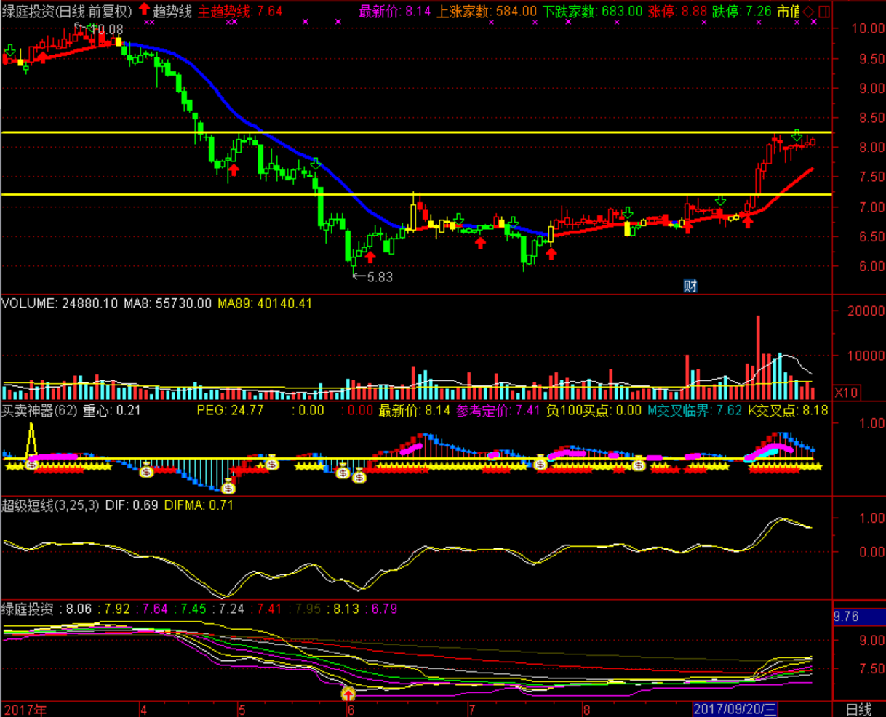Image resolution: width=886 pixels, height=717 pixels.
Task: Select the VOLUME: 24880.10 indicator label
Action: 60,303
